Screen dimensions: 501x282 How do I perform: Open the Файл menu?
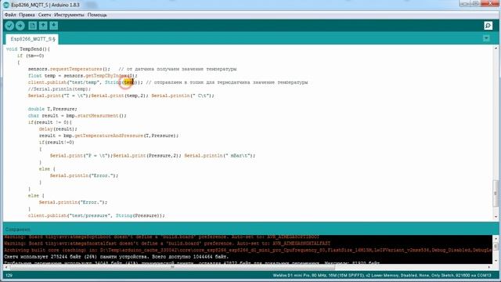point(10,15)
